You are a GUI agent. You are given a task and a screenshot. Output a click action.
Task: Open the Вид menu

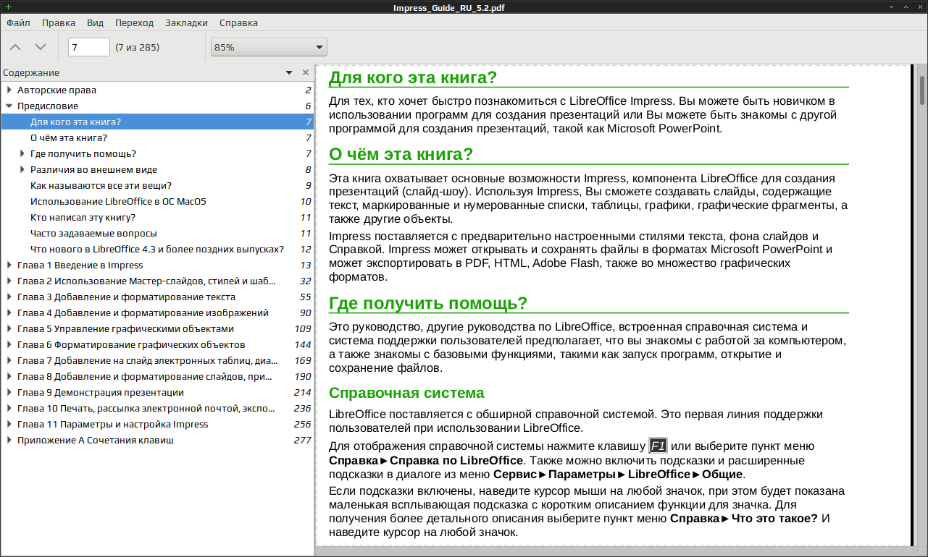click(x=95, y=22)
